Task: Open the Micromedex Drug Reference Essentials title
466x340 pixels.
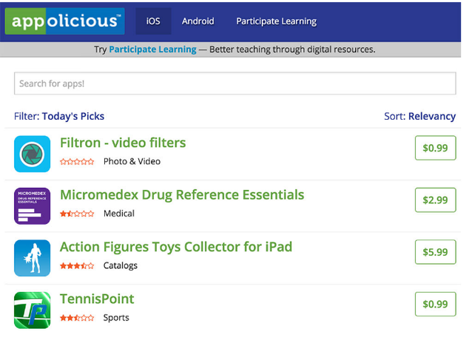Action: pyautogui.click(x=182, y=195)
